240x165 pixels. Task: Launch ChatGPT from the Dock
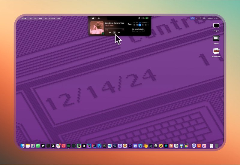[x=176, y=146]
